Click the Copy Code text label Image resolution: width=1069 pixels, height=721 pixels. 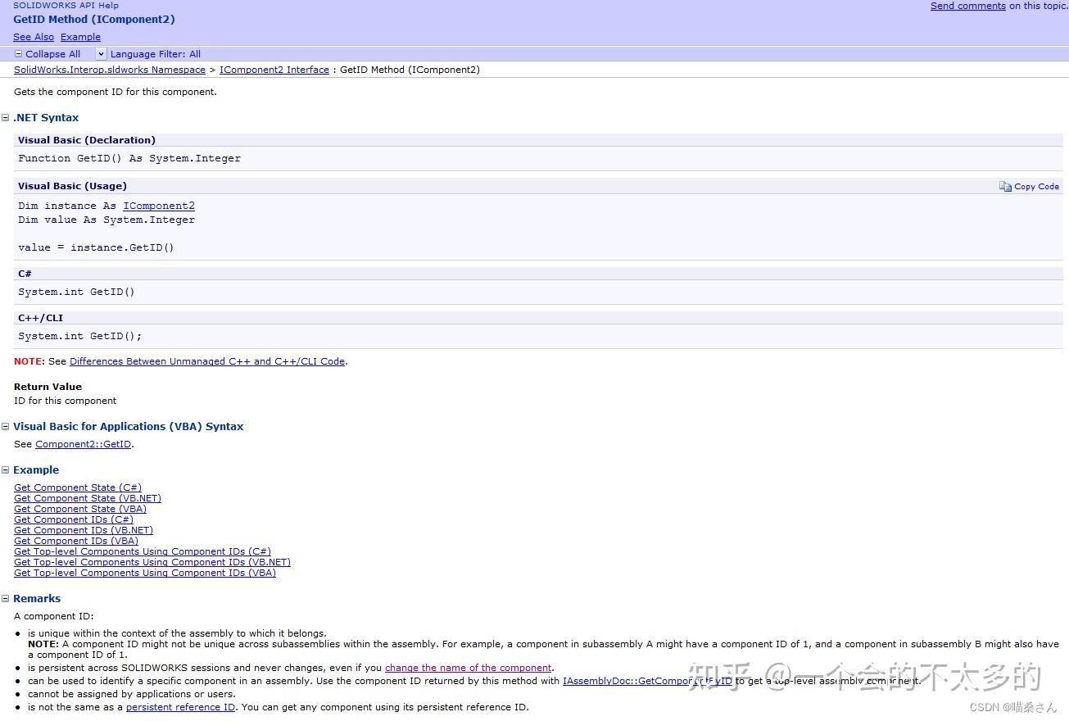point(1036,187)
